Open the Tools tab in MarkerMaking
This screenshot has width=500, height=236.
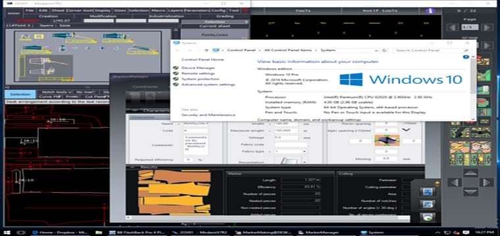[x=302, y=10]
